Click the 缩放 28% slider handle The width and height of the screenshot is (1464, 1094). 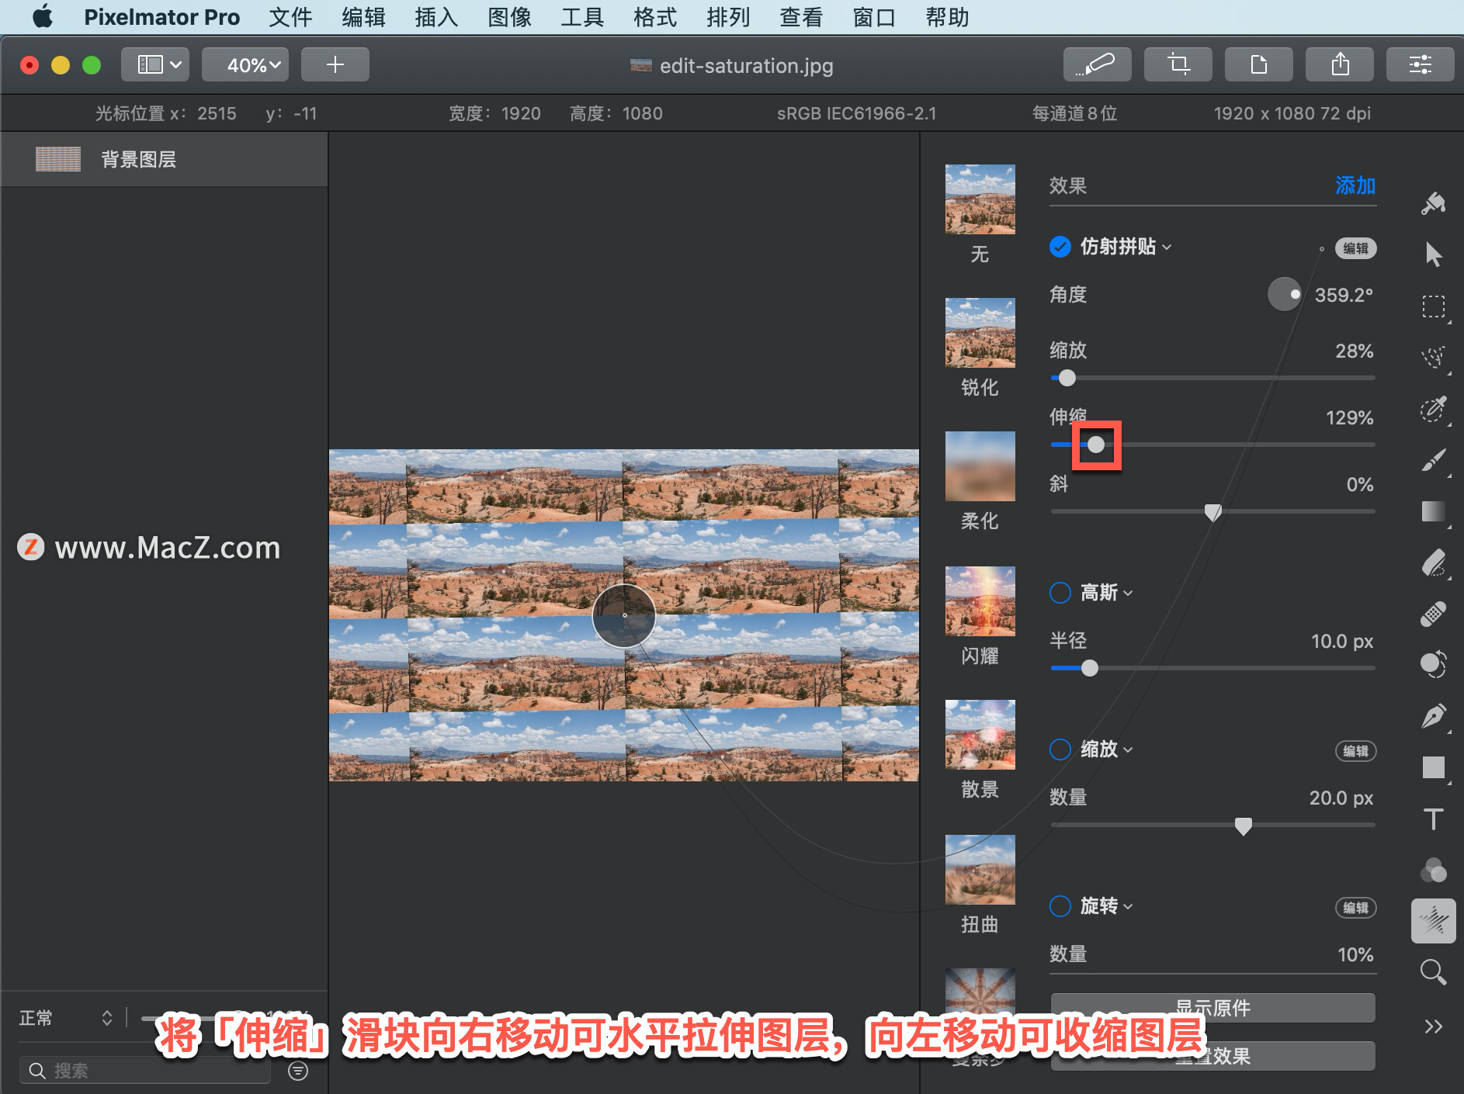click(x=1067, y=378)
